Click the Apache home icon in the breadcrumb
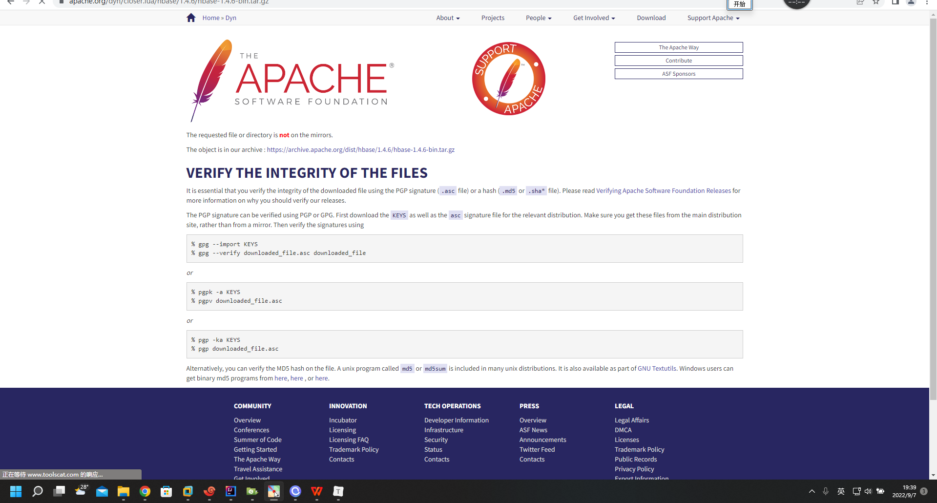The image size is (937, 503). [191, 18]
